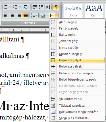Open the Shading color dropdown arrow
This screenshot has height=122, width=106.
(47, 15)
